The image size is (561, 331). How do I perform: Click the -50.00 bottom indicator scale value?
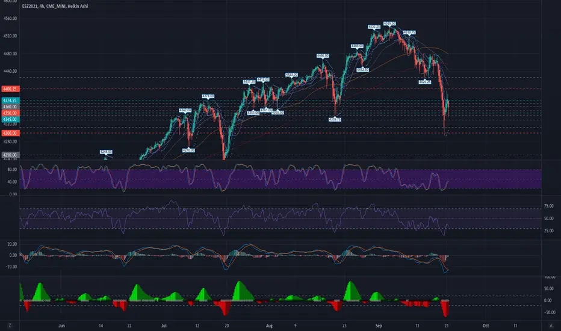click(x=550, y=312)
